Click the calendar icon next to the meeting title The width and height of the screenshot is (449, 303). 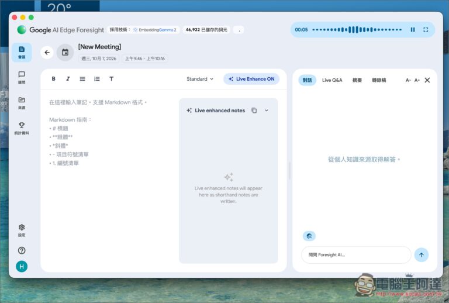(x=65, y=53)
